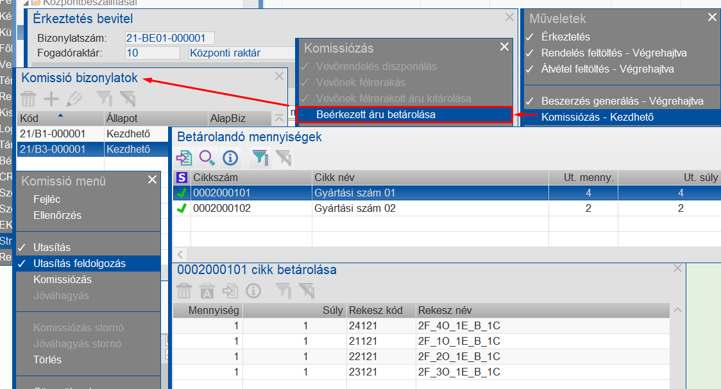The width and height of the screenshot is (721, 389).
Task: Select cell Gyártási szám 01
Action: click(430, 193)
